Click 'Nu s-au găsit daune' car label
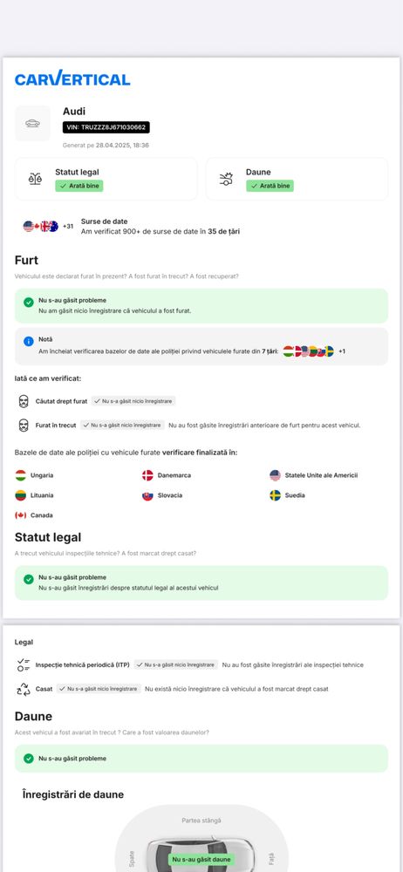The image size is (403, 872). coord(201,859)
